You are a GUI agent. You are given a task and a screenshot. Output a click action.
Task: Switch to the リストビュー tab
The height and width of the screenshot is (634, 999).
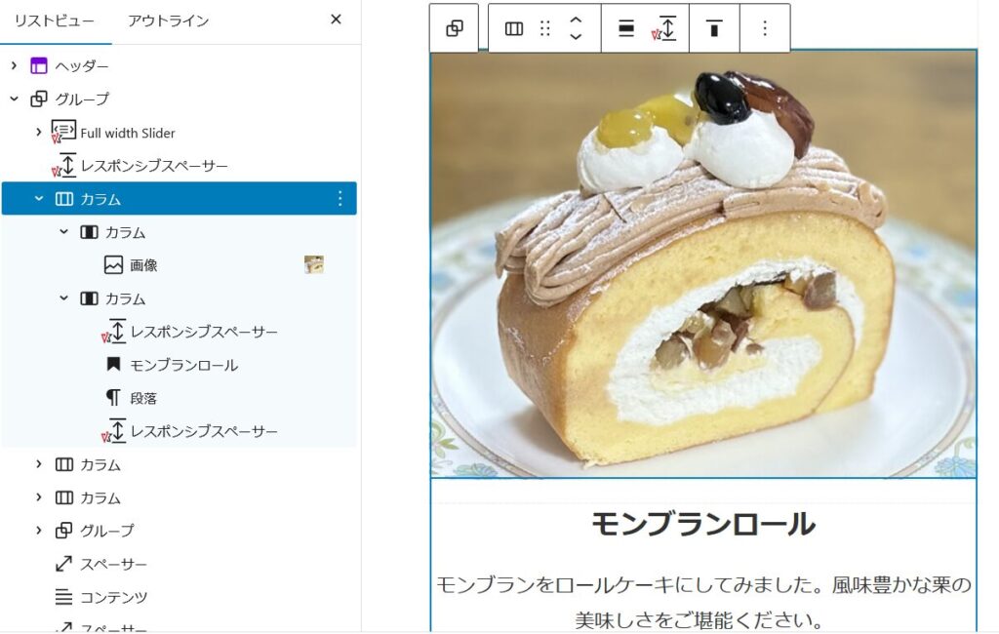tap(55, 21)
